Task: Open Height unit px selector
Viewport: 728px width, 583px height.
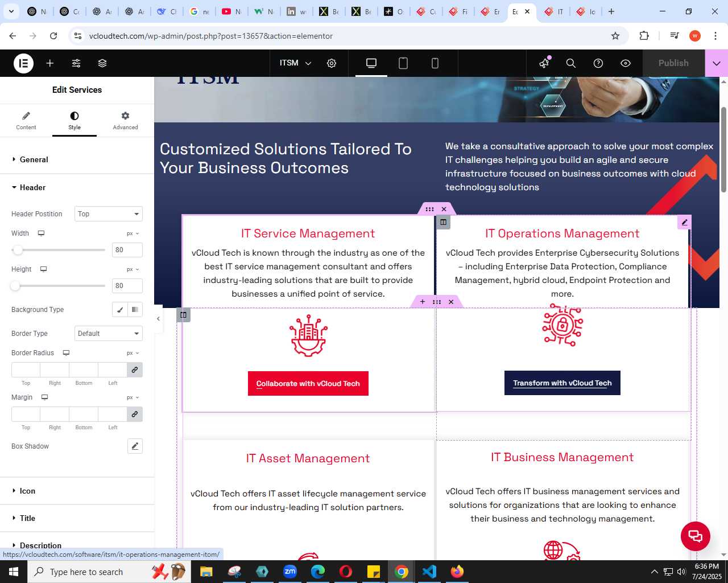Action: coord(133,270)
